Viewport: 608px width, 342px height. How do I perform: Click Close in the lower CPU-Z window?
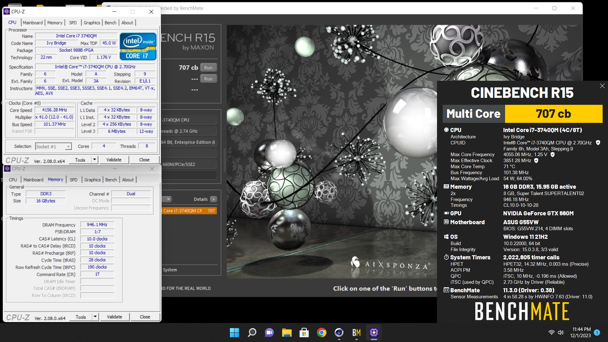point(145,317)
